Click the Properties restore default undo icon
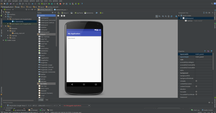 click(208, 51)
